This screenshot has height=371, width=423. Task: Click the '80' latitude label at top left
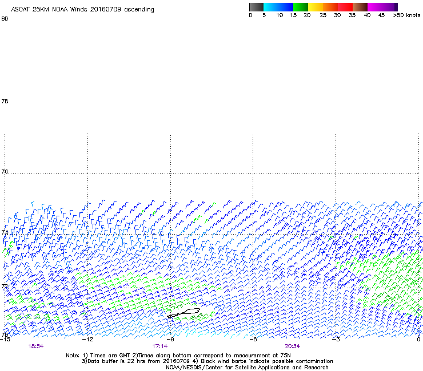click(5, 19)
